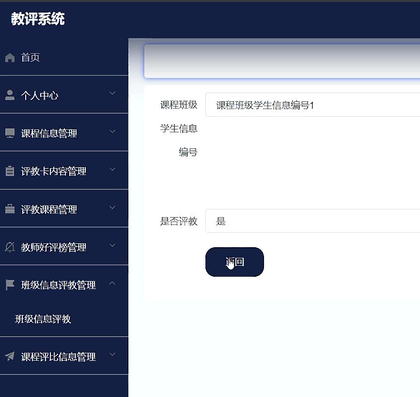Click the bell icon next to 教师好评榜管理
This screenshot has height=397, width=420.
pos(10,246)
